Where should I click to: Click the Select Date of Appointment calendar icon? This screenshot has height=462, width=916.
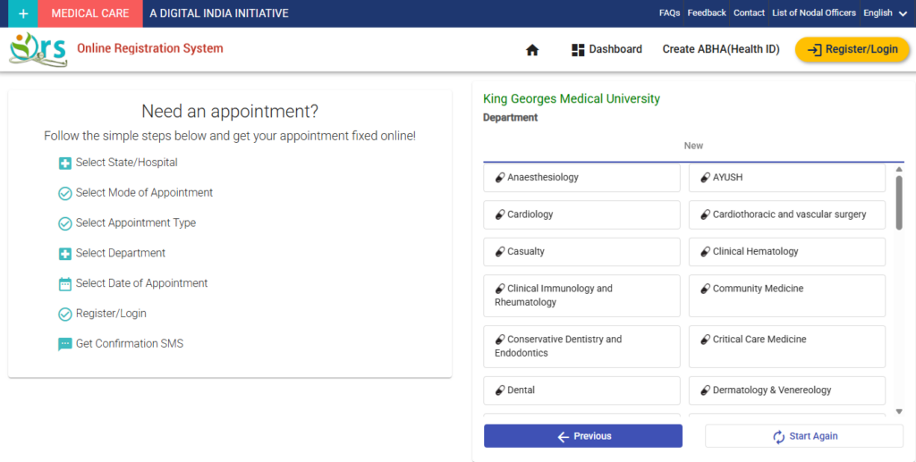pos(65,284)
